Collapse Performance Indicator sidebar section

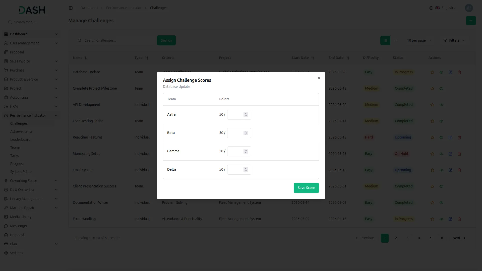(56, 115)
